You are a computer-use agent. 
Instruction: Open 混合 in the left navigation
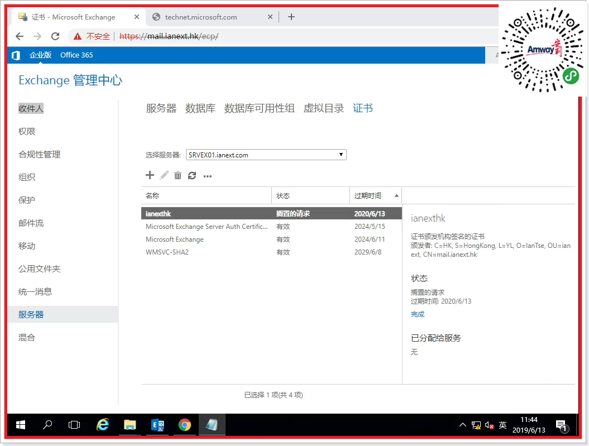(27, 338)
